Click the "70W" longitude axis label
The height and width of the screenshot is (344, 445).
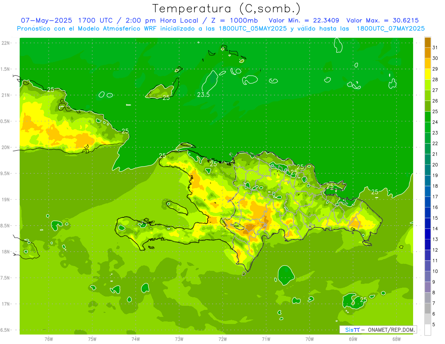click(310, 339)
